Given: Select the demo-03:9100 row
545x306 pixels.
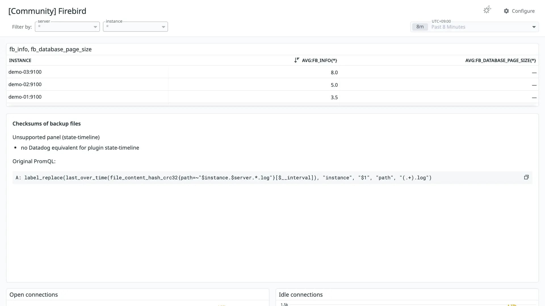Looking at the screenshot, I should coord(272,72).
